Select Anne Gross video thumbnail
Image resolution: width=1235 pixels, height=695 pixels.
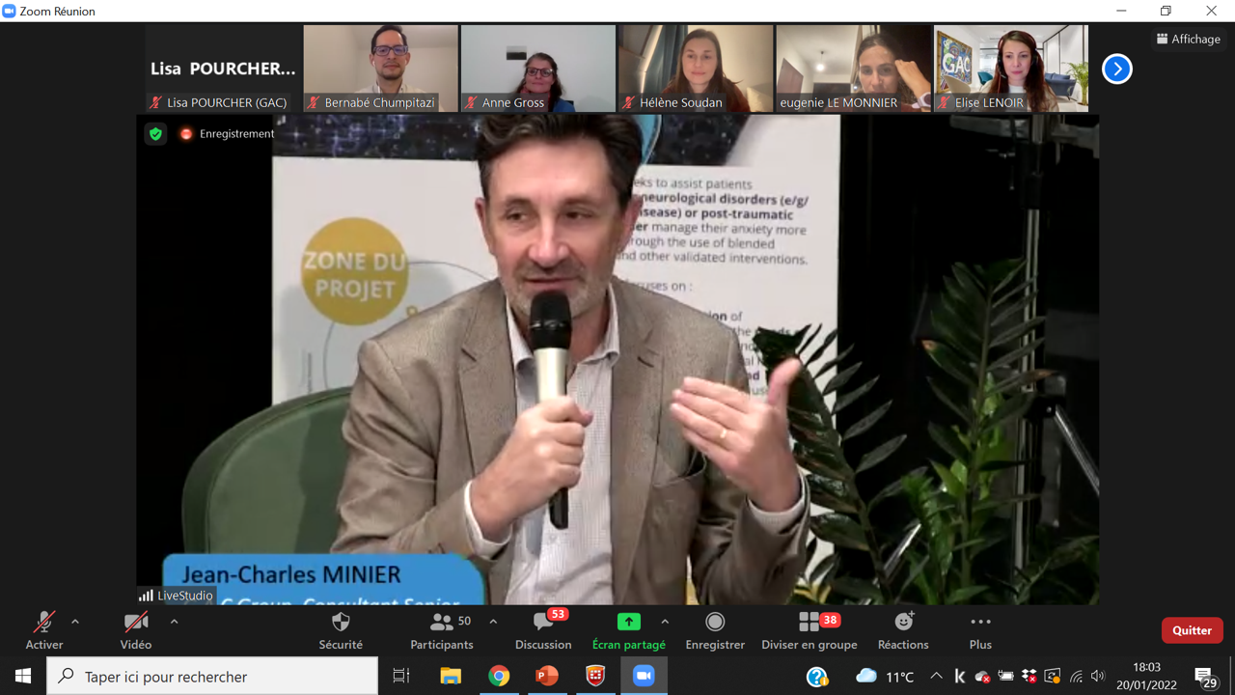click(x=537, y=68)
